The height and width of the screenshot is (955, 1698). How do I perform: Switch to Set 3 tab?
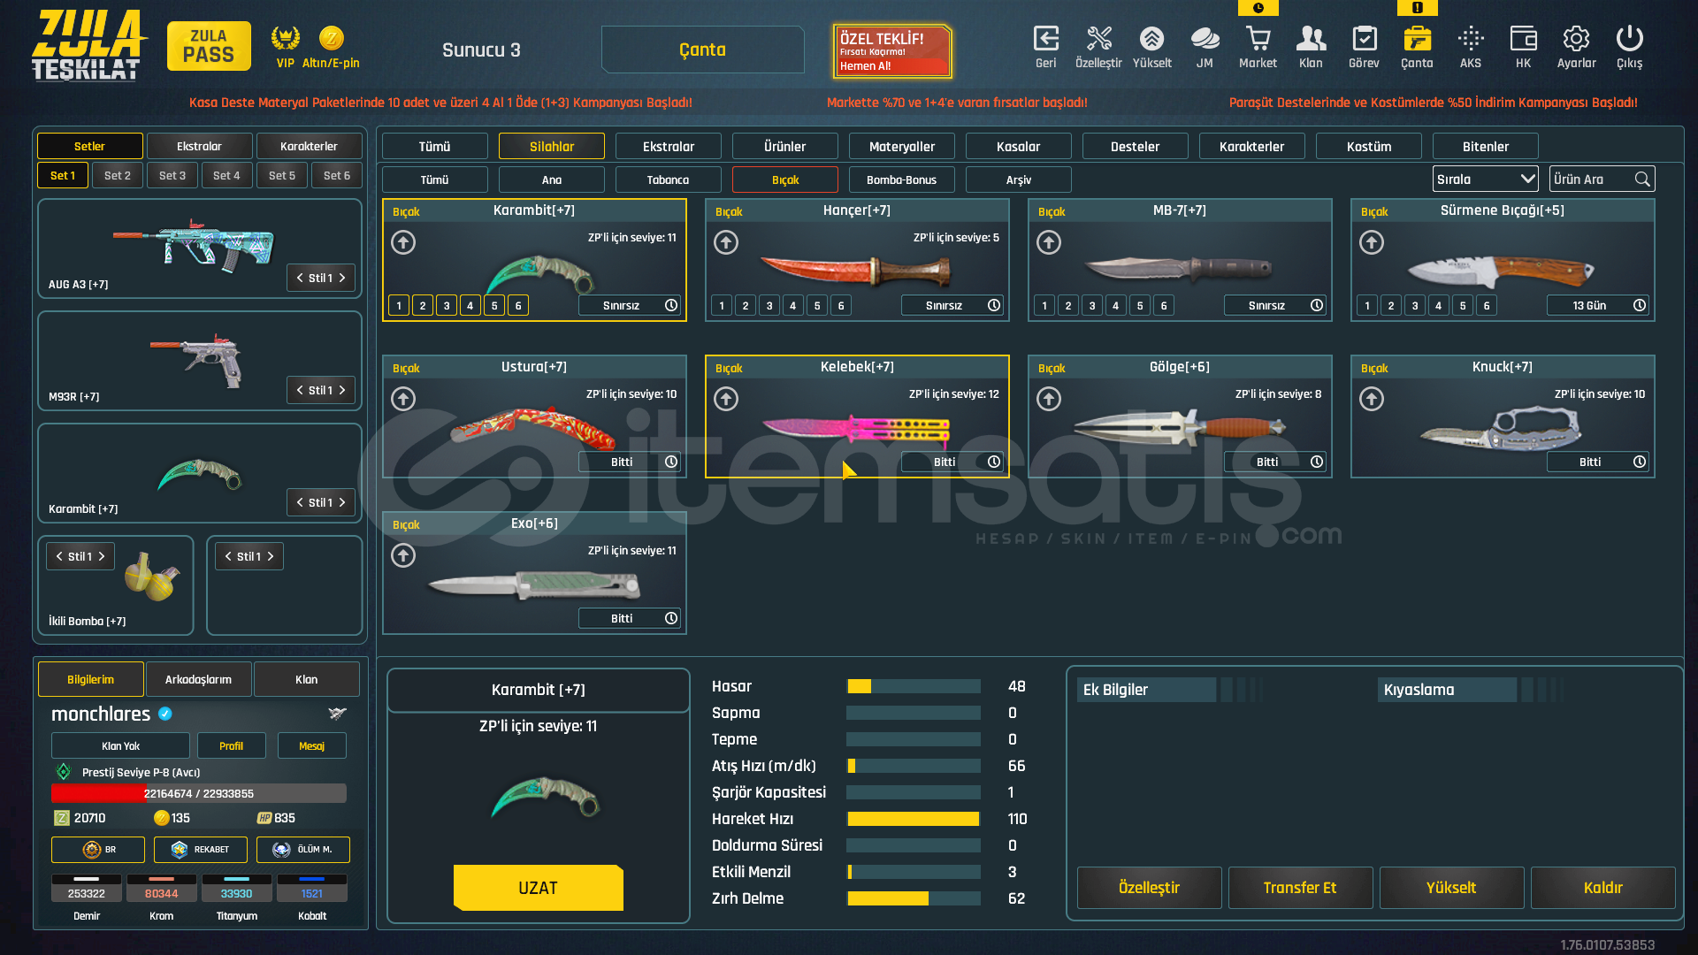(172, 176)
